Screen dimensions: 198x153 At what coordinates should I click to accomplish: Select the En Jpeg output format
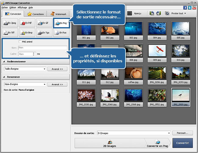(10, 23)
